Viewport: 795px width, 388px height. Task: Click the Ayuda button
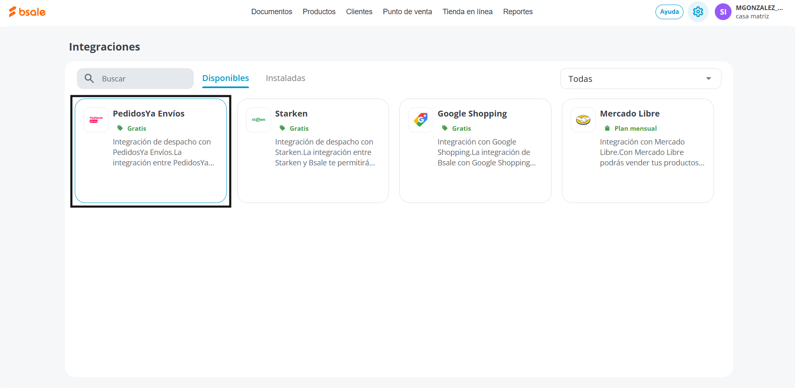[x=669, y=12]
